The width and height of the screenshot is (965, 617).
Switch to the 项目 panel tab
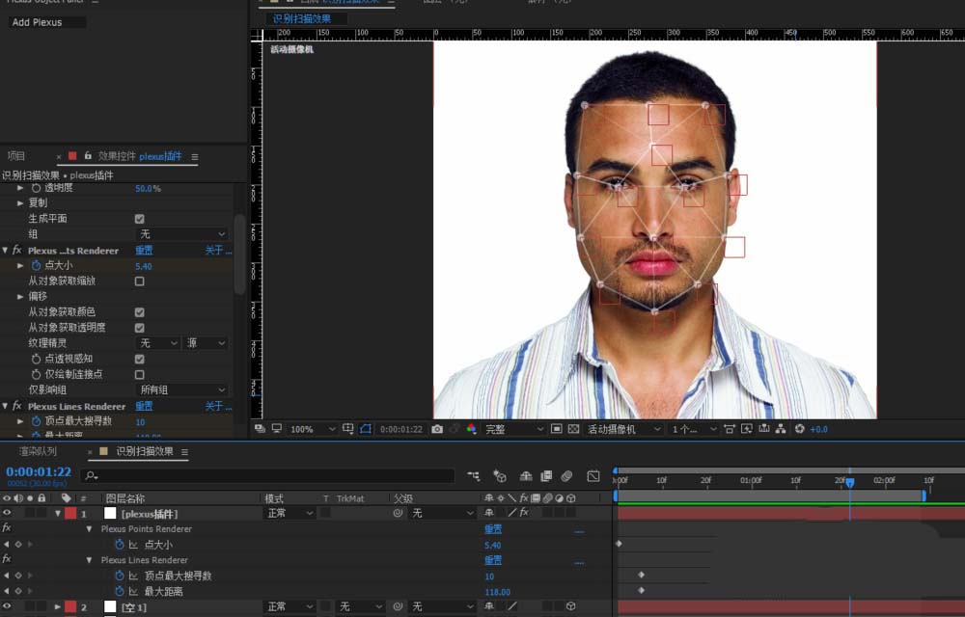16,156
